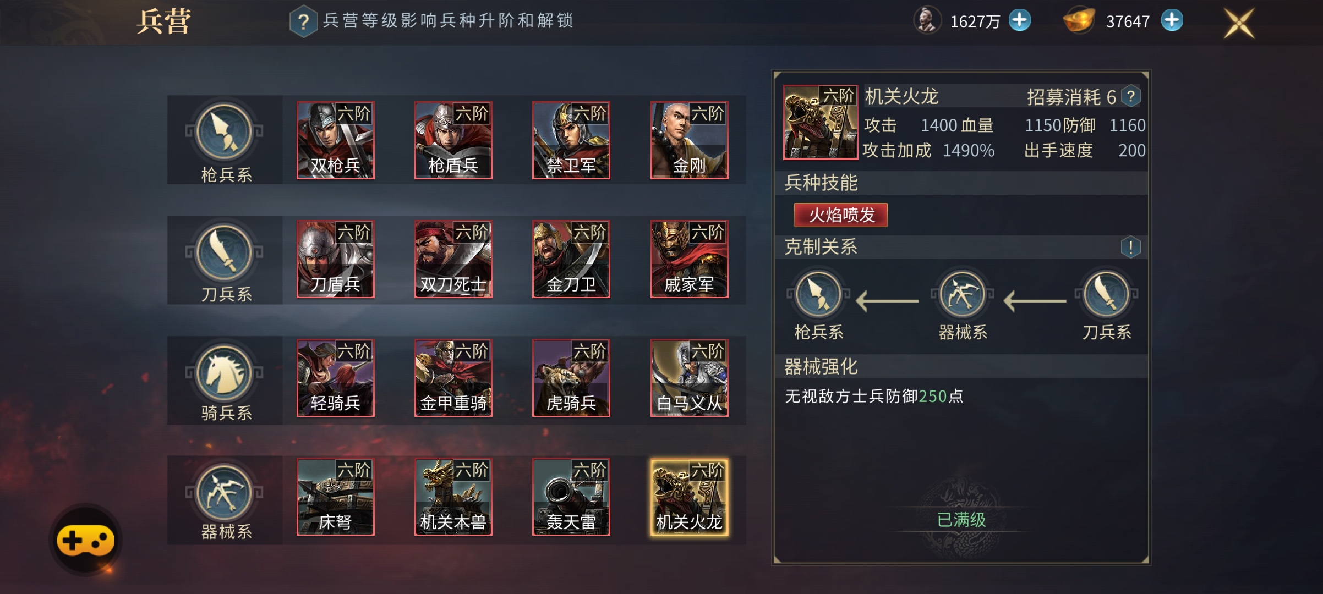Click the 火焰喷发 skill button
This screenshot has height=594, width=1323.
(841, 215)
